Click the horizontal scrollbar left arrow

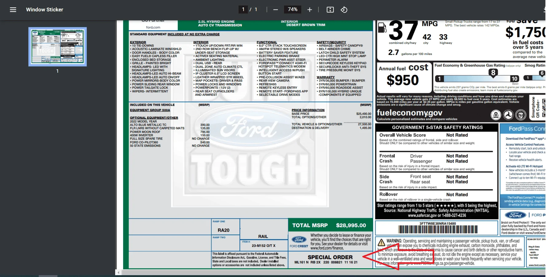[x=119, y=272]
